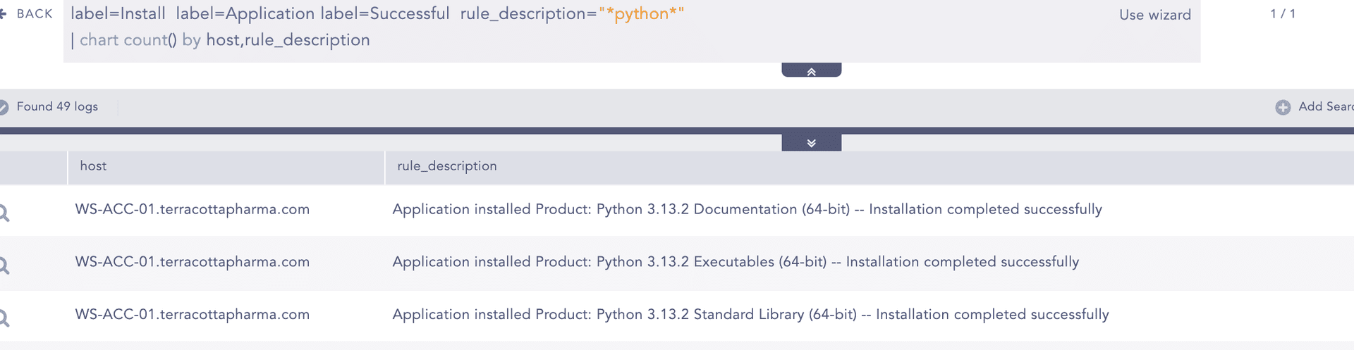Click magnifier icon for Python Executables row
Screen dimensions: 1354x350
coord(4,265)
